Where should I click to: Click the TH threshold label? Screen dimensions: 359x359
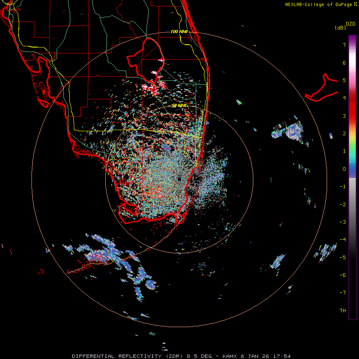point(343,311)
